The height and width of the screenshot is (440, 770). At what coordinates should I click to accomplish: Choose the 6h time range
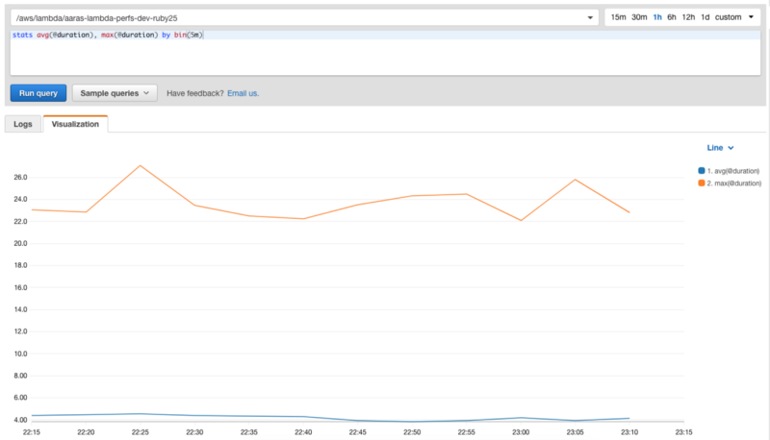(x=671, y=17)
